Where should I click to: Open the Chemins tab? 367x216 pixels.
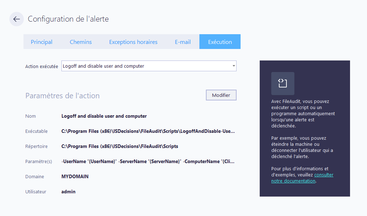pyautogui.click(x=81, y=42)
